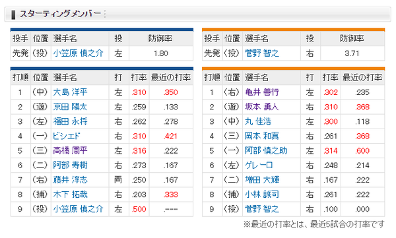Image resolution: width=396 pixels, height=238 pixels.
Task: Select pitcher role 先発 in 小笠原 row
Action: (x=20, y=53)
